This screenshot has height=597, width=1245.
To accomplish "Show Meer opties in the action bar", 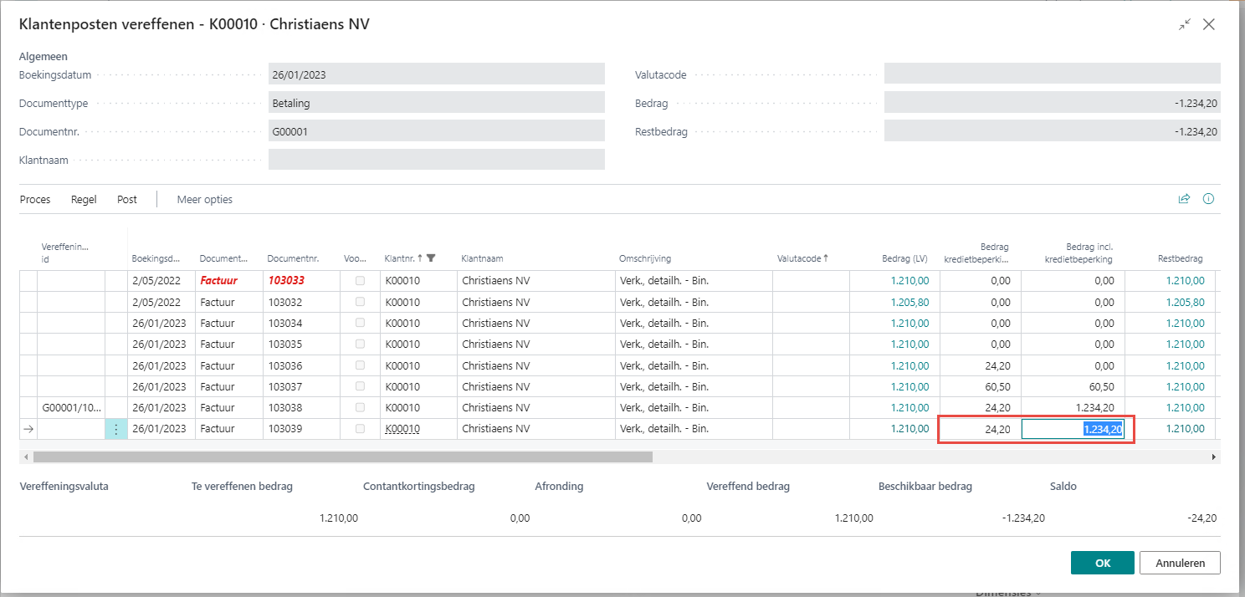I will coord(205,199).
